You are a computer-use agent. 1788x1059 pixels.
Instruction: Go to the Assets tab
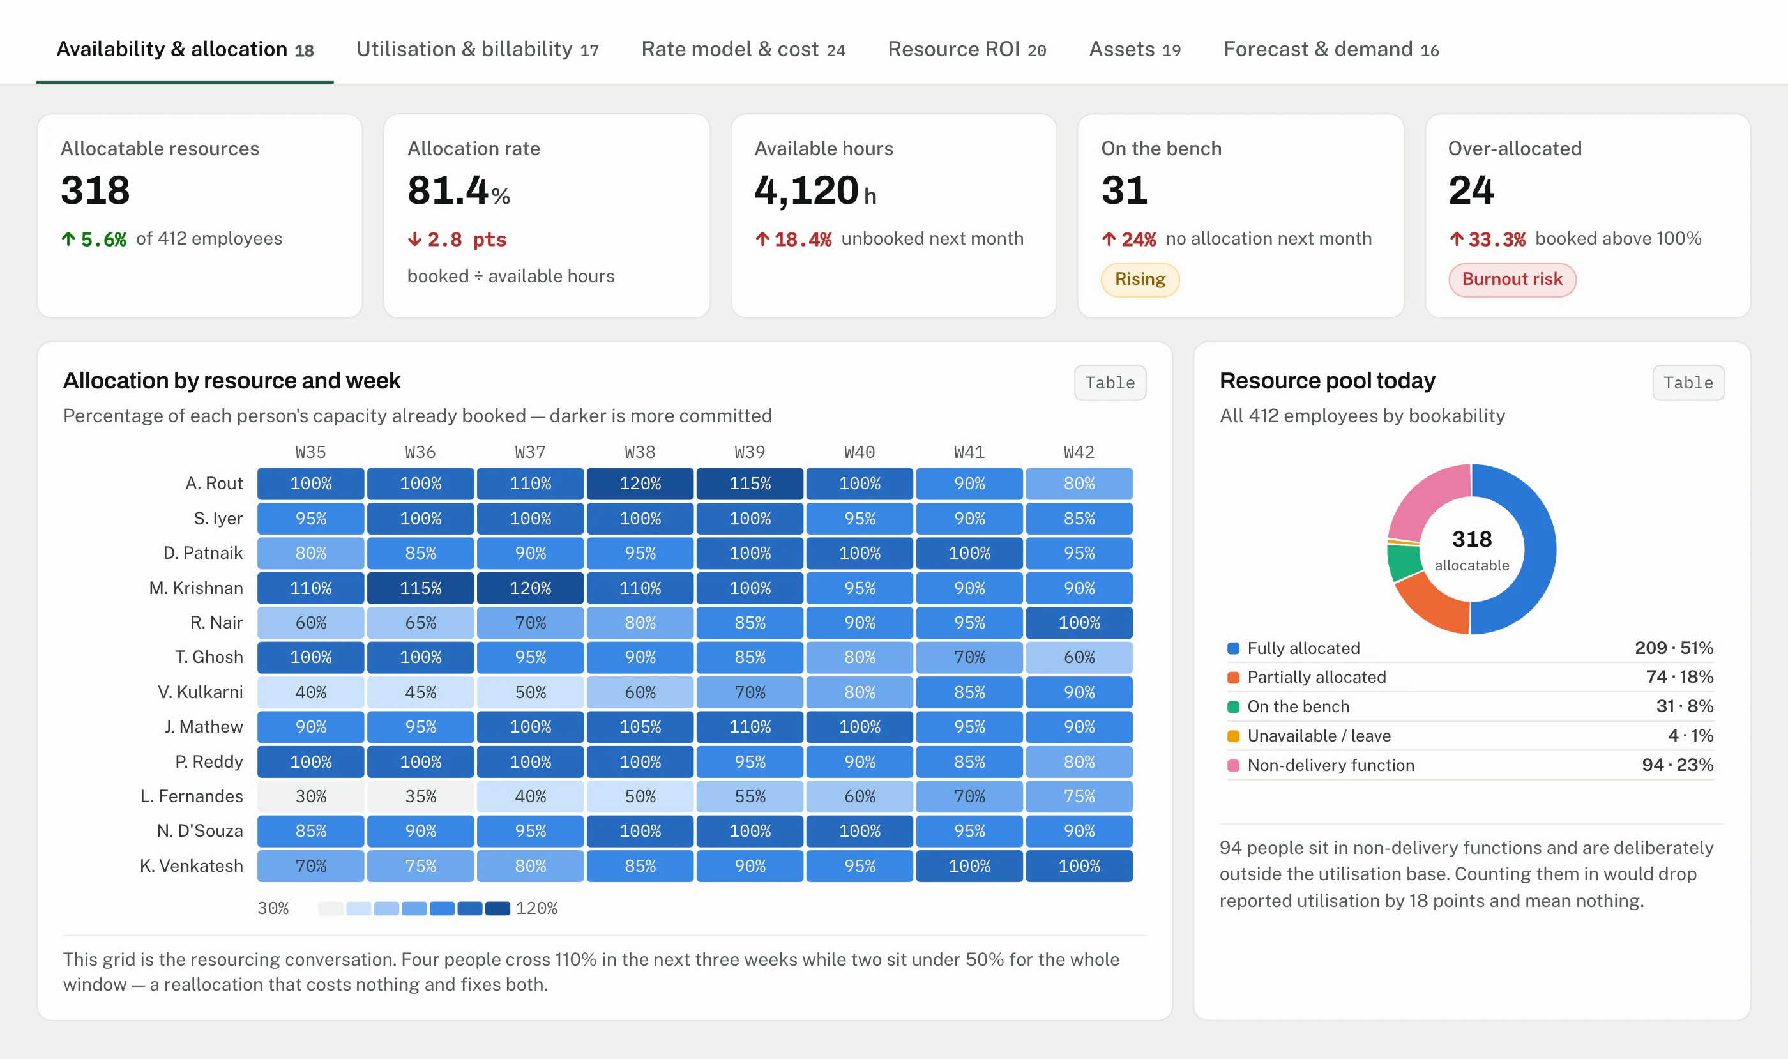[1135, 49]
